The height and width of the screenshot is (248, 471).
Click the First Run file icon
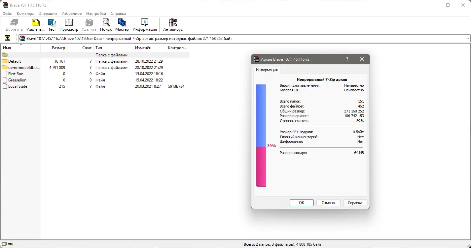[5, 74]
